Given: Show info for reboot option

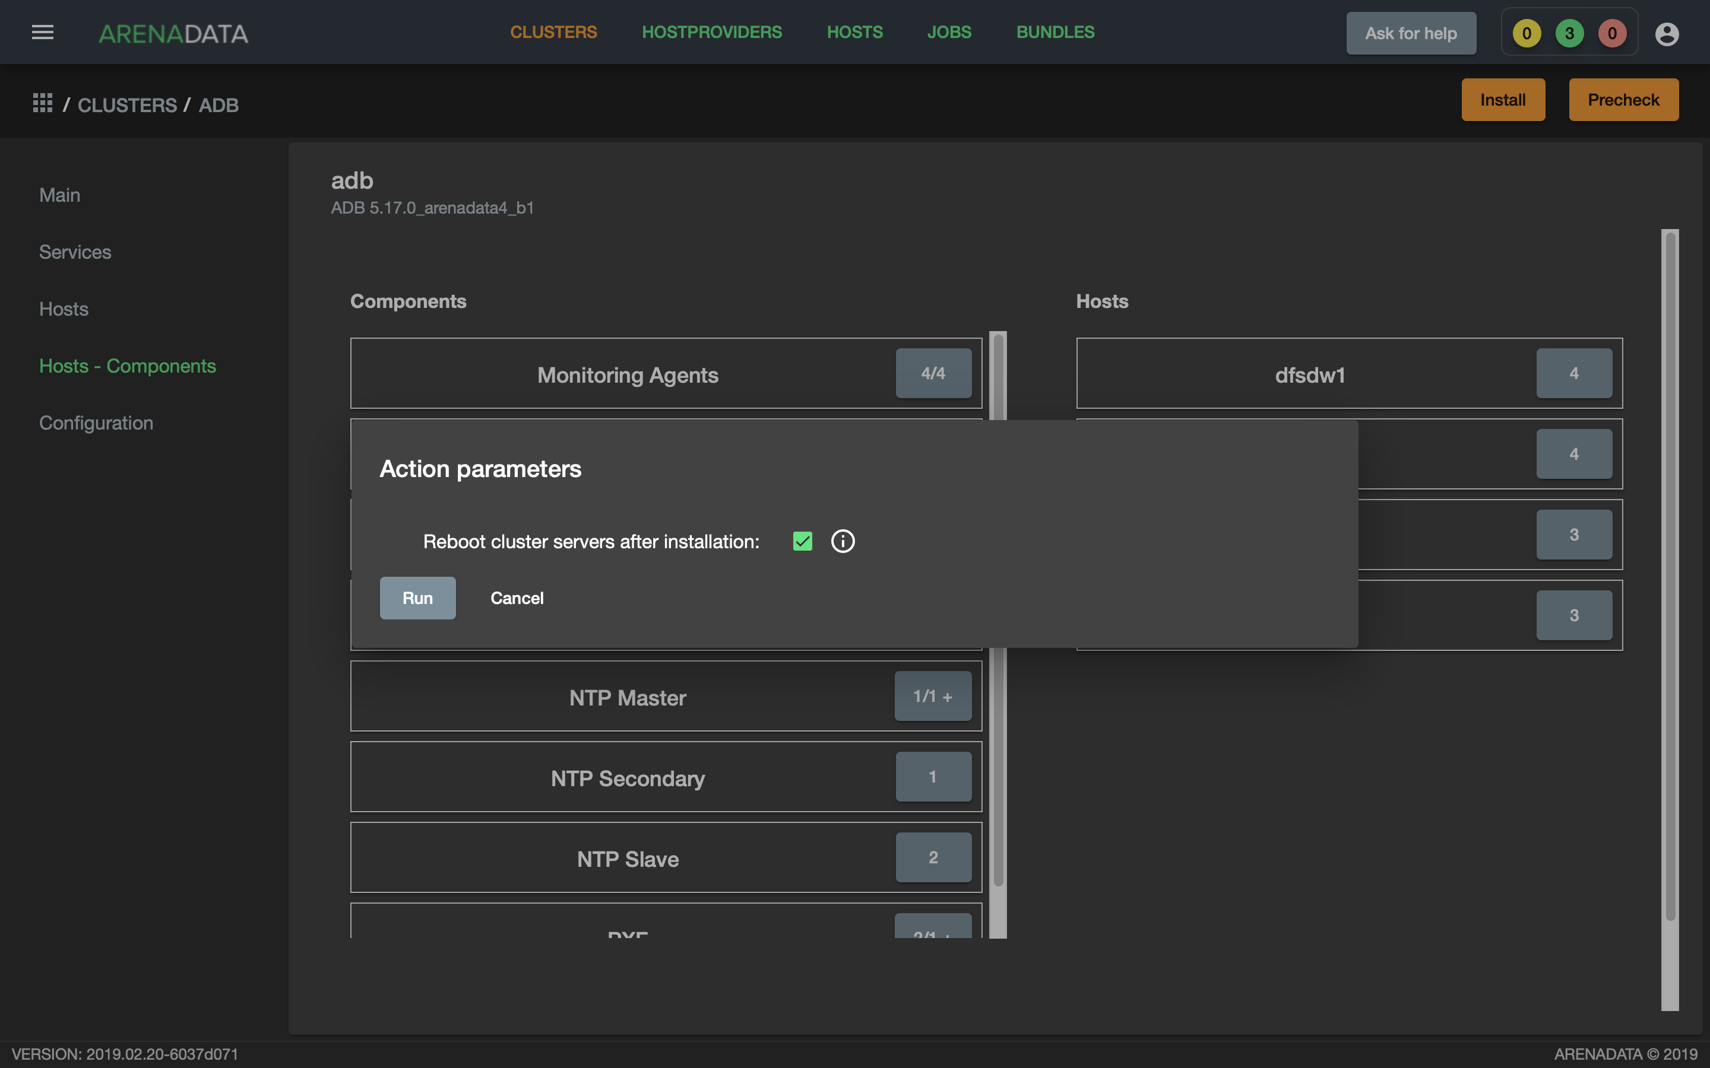Looking at the screenshot, I should pyautogui.click(x=843, y=541).
